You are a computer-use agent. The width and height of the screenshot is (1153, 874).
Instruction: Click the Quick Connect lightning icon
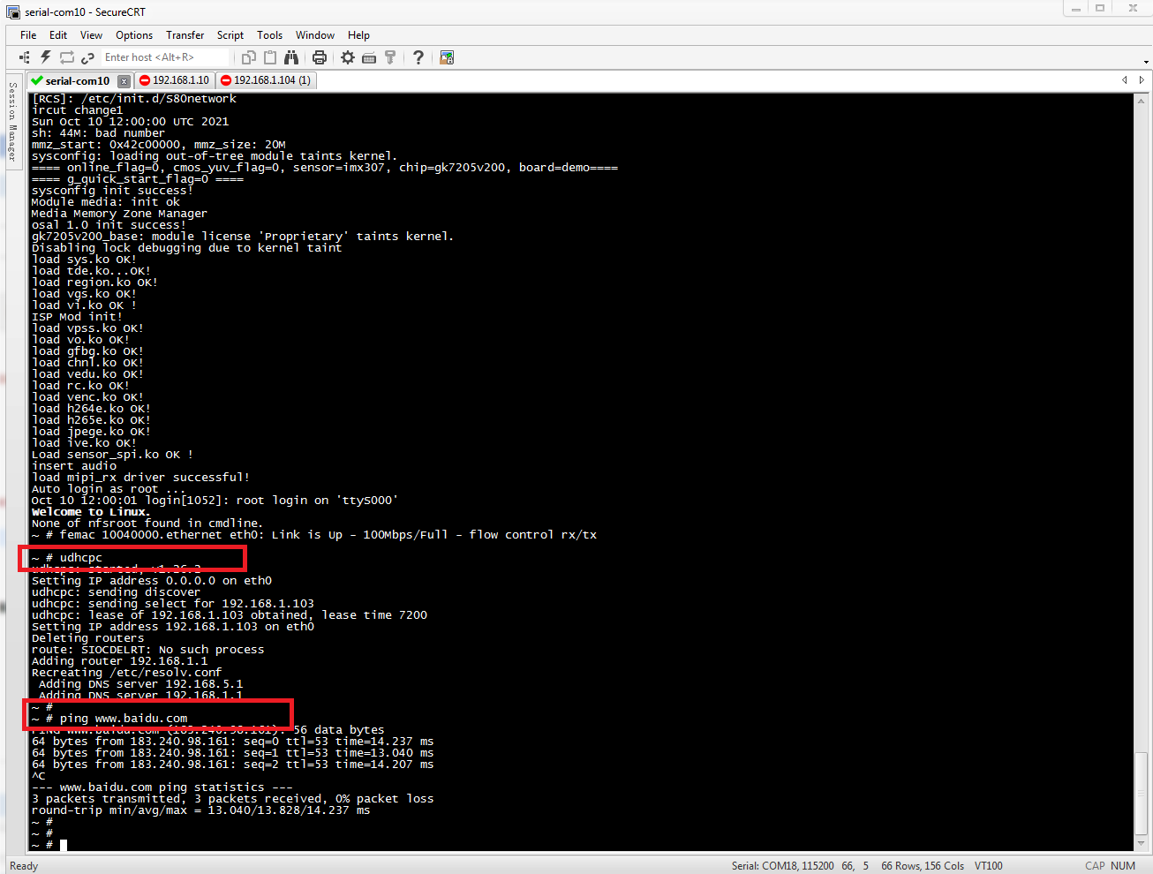pyautogui.click(x=46, y=57)
